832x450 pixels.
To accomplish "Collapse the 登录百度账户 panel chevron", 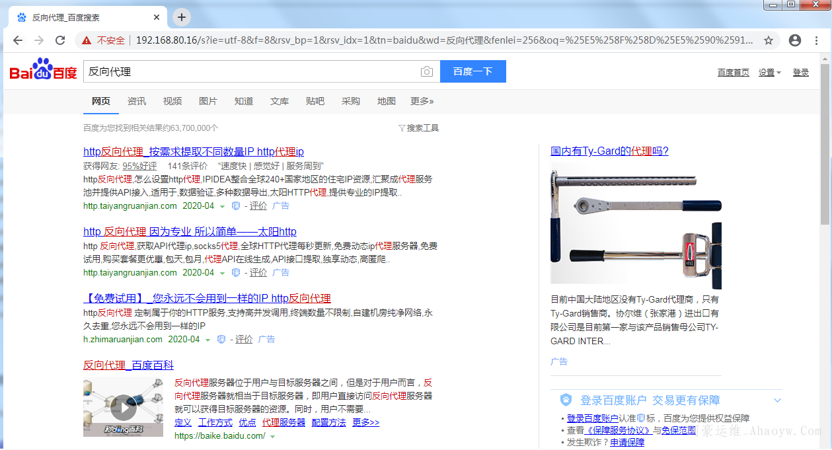I will 777,400.
